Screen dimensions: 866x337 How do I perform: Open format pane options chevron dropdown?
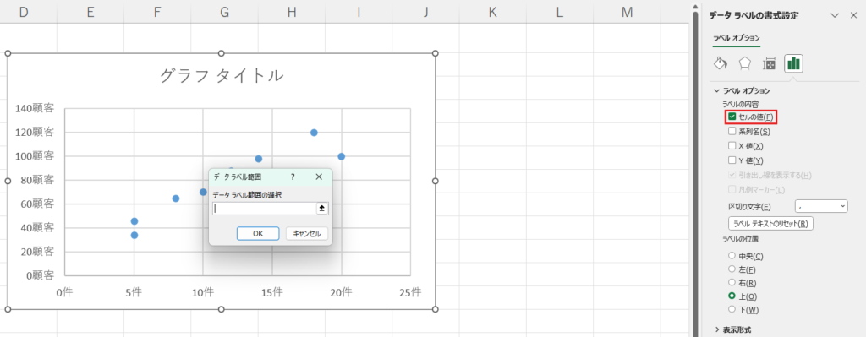835,15
